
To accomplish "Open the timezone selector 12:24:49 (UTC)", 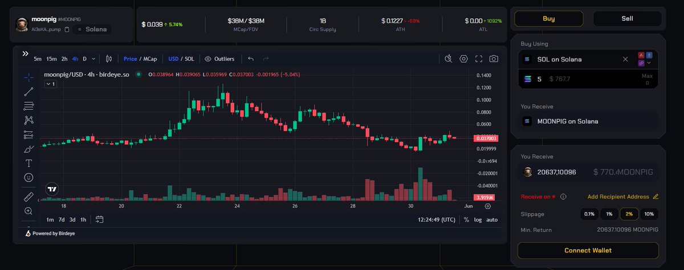I will [x=436, y=219].
